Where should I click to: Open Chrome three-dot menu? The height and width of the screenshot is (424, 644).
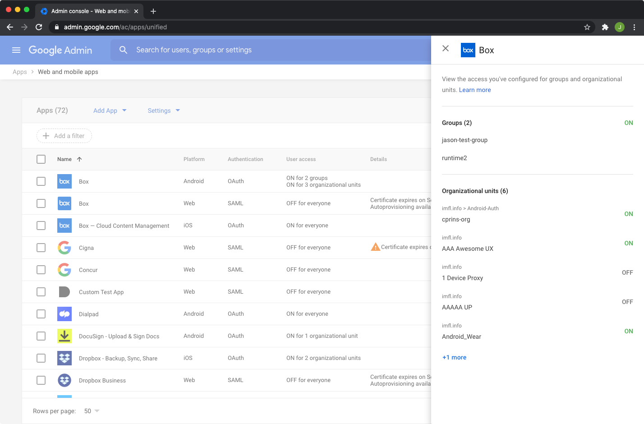point(634,27)
